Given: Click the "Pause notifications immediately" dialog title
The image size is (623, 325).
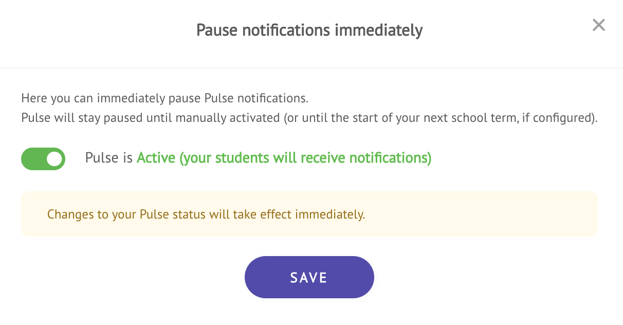Looking at the screenshot, I should click(309, 30).
